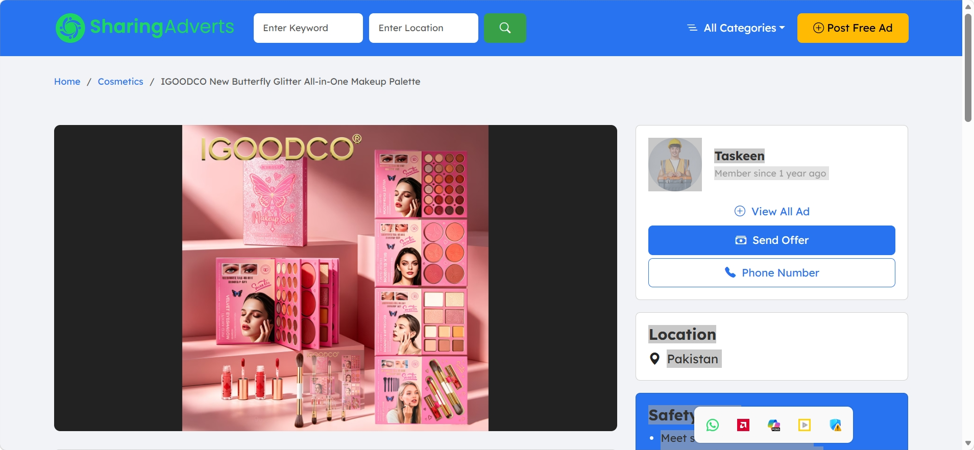Open the SharingAdverts logo homepage
The height and width of the screenshot is (450, 974).
(145, 28)
